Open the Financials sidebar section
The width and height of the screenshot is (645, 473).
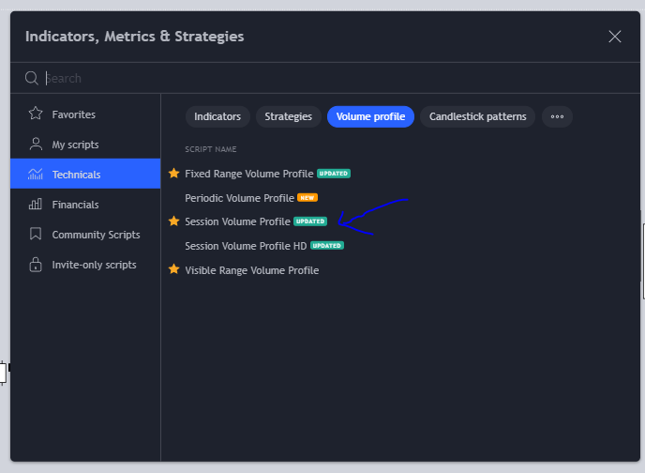click(x=85, y=205)
